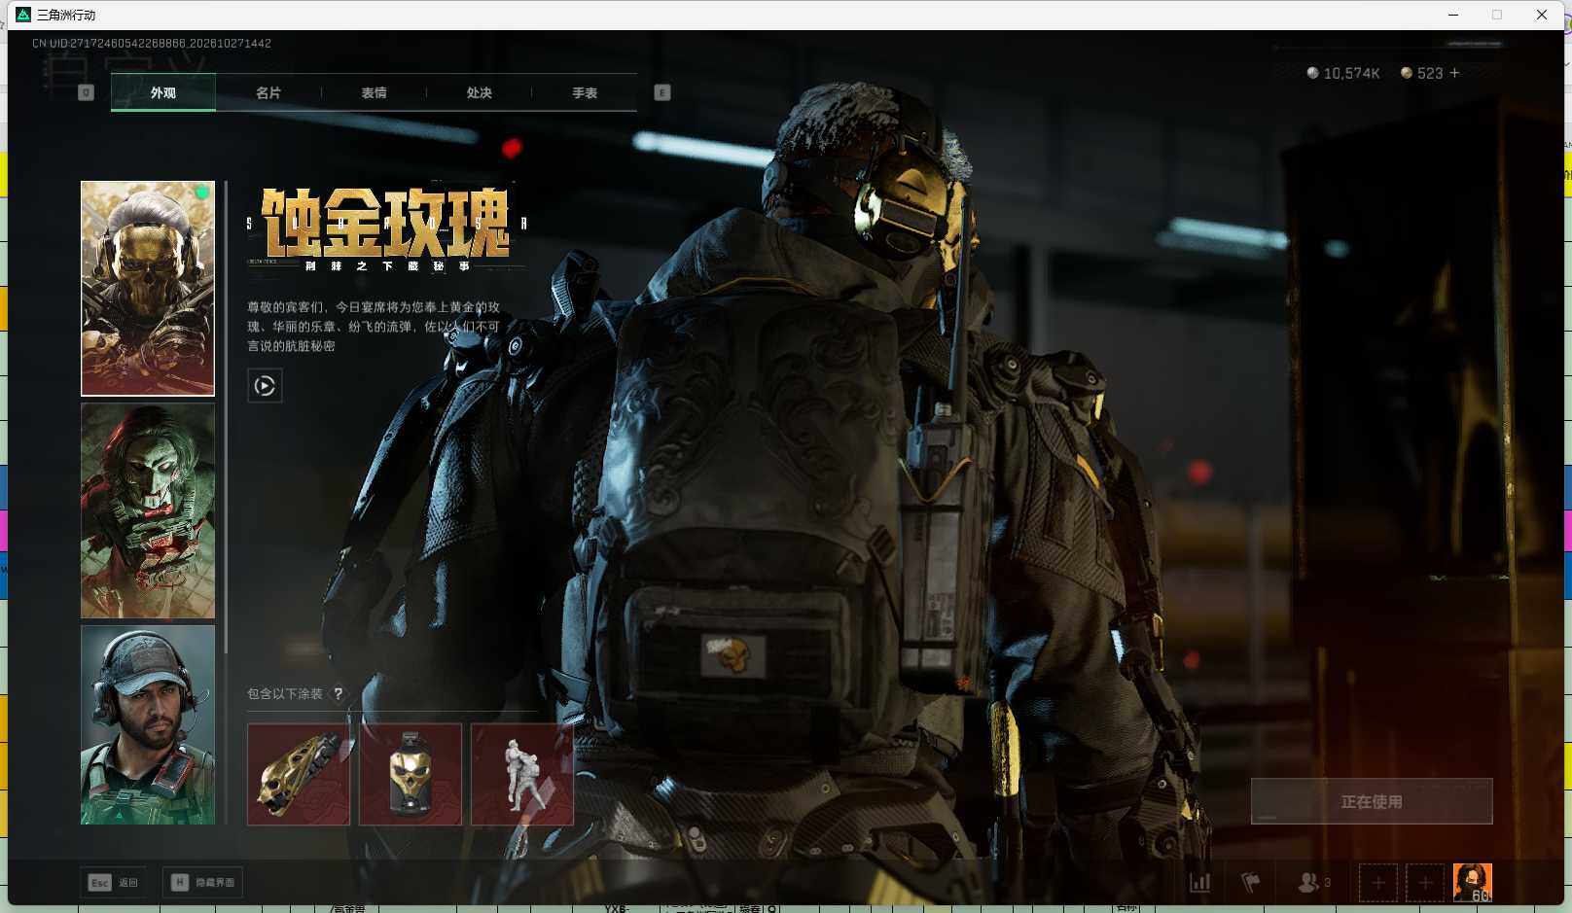
Task: Click the plus icon next to 523 currency
Action: tap(1454, 73)
